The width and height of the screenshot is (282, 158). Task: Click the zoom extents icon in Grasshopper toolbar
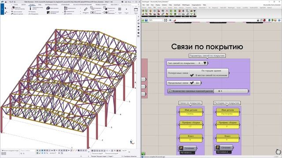(166, 20)
